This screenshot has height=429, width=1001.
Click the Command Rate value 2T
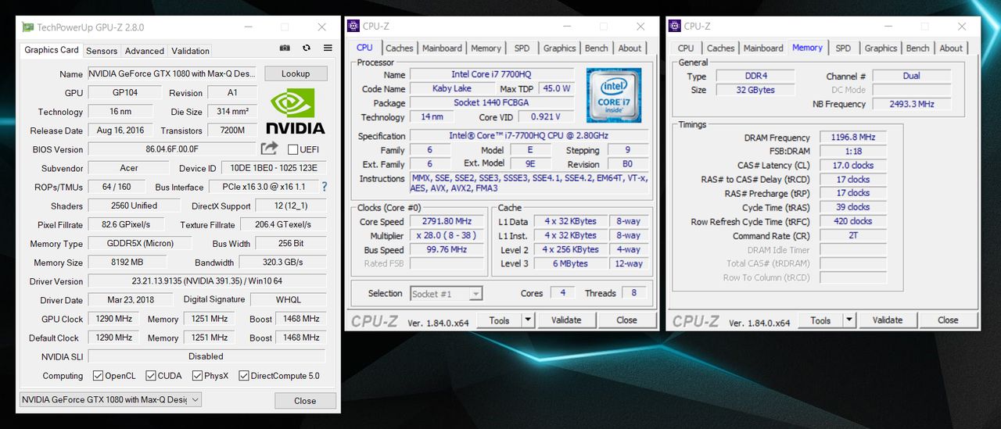(853, 235)
